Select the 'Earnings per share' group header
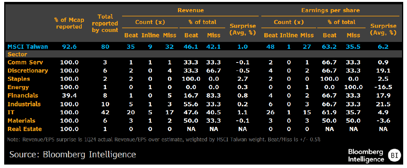 point(331,10)
